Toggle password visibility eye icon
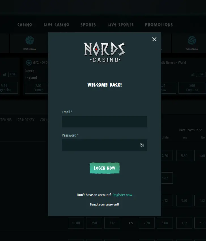206x241 pixels. coord(142,145)
